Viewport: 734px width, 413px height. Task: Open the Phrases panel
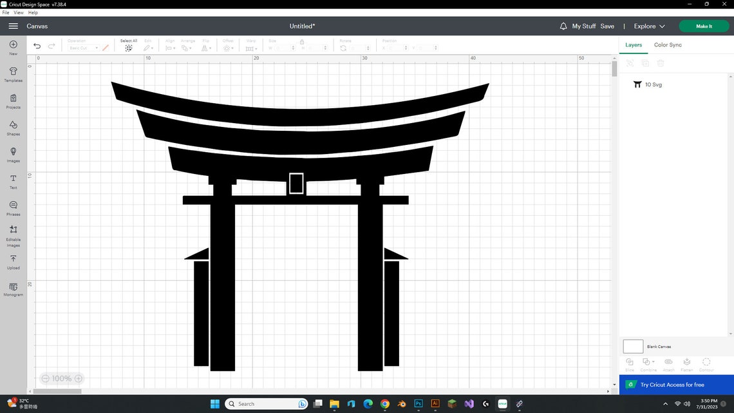(x=13, y=207)
